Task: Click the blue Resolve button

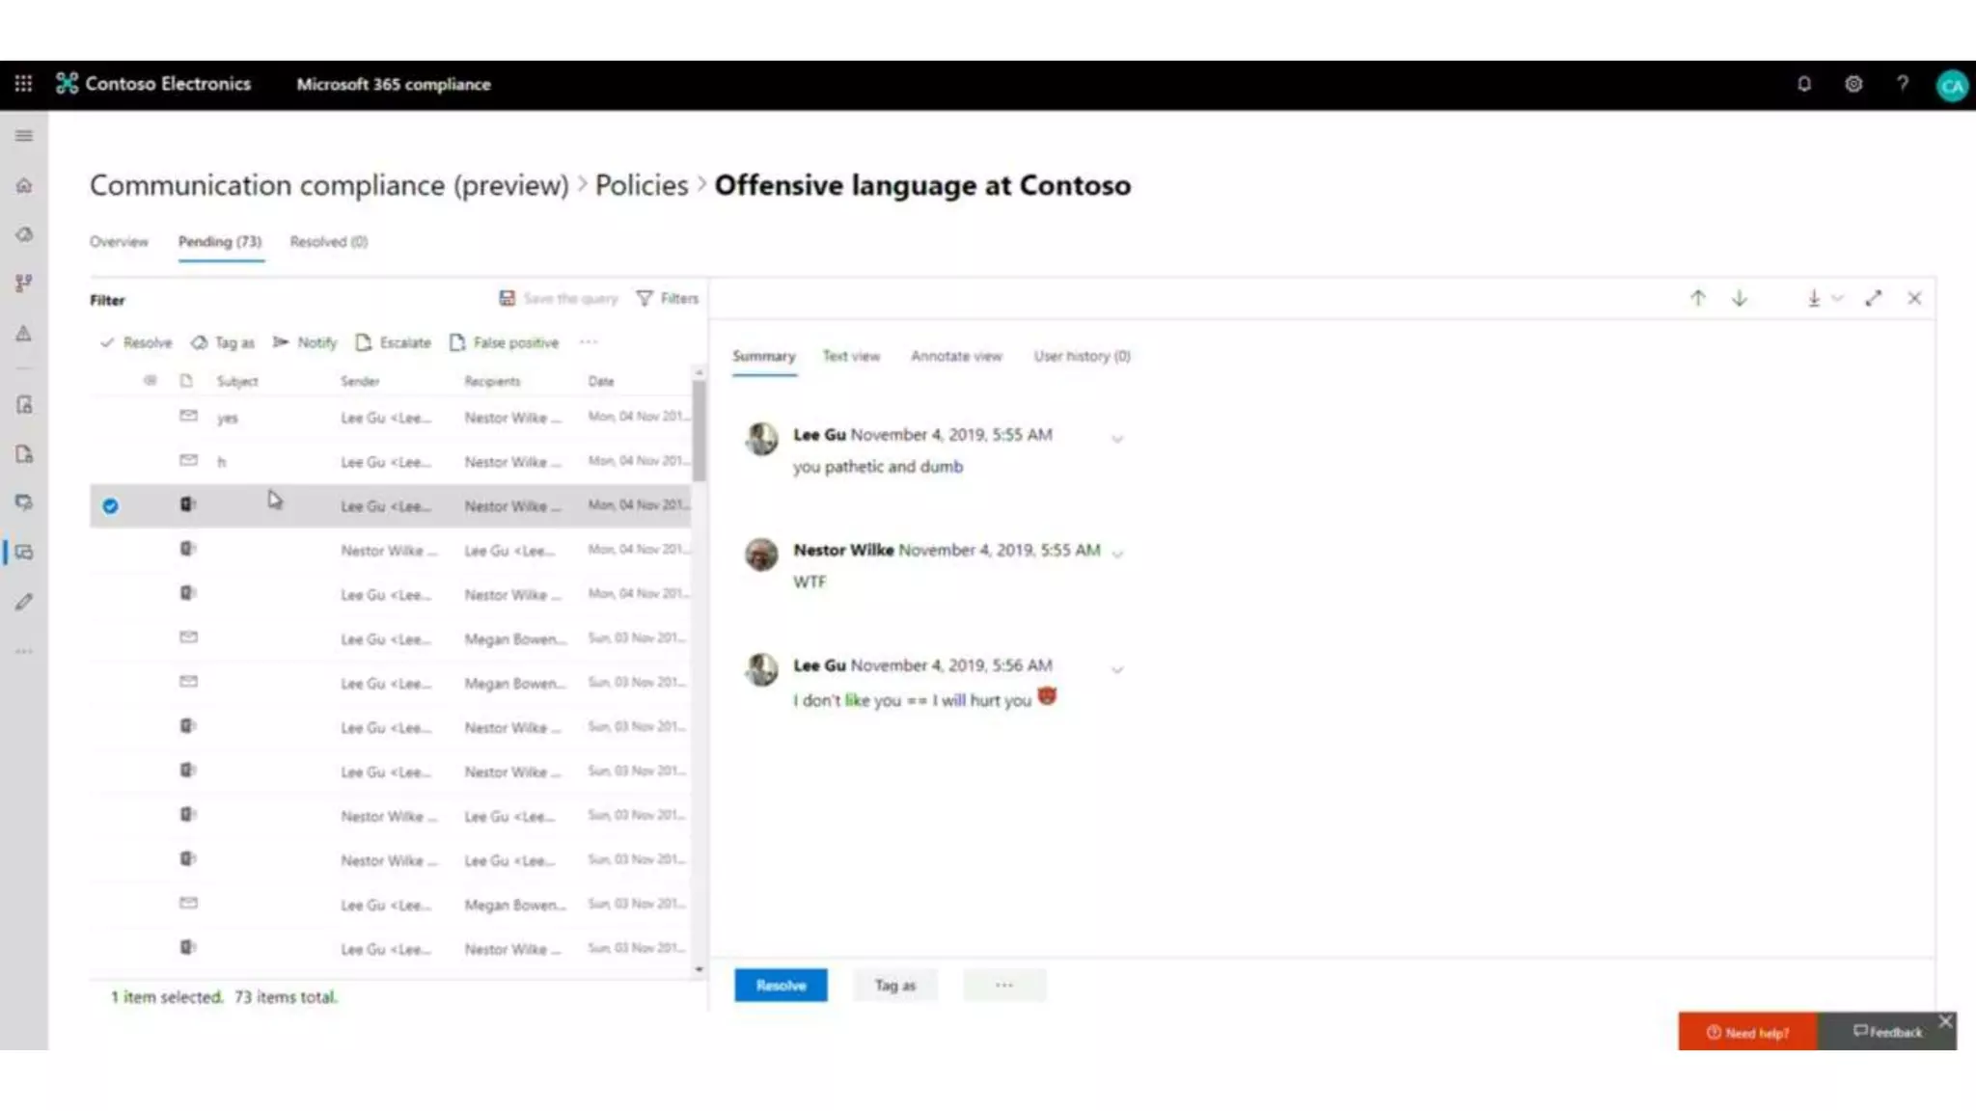Action: (x=780, y=985)
